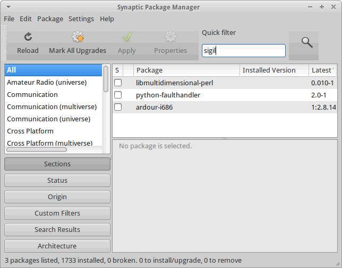Focus the Quick filter text field
Image resolution: width=342 pixels, height=268 pixels.
coord(243,51)
